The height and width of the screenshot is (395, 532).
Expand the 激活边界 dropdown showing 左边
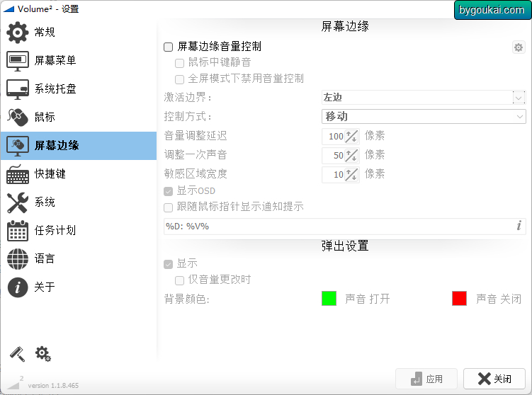pos(424,98)
